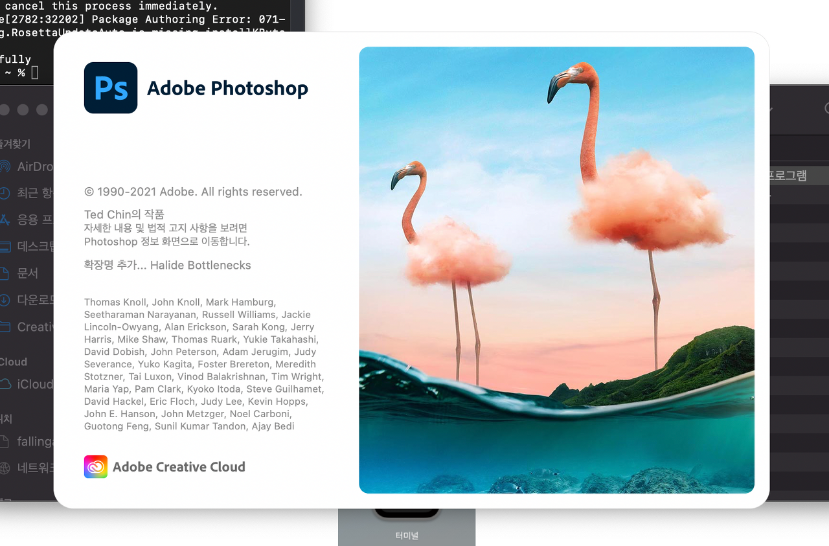Select the AirDrop icon in Finder sidebar
Viewport: 829px width, 546px height.
[x=5, y=166]
